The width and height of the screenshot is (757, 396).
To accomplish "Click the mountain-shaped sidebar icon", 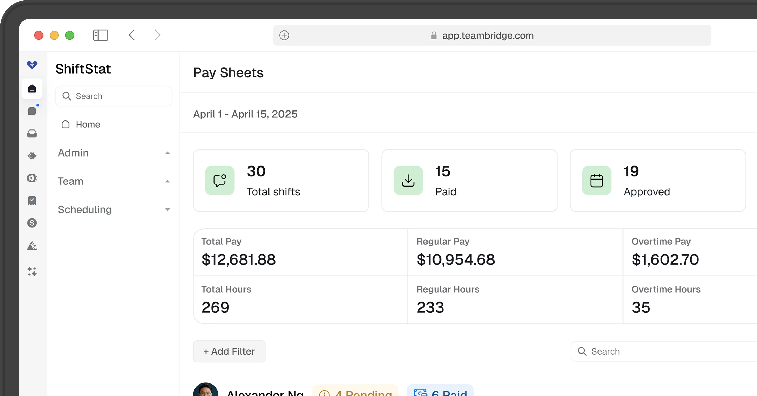I will 32,245.
